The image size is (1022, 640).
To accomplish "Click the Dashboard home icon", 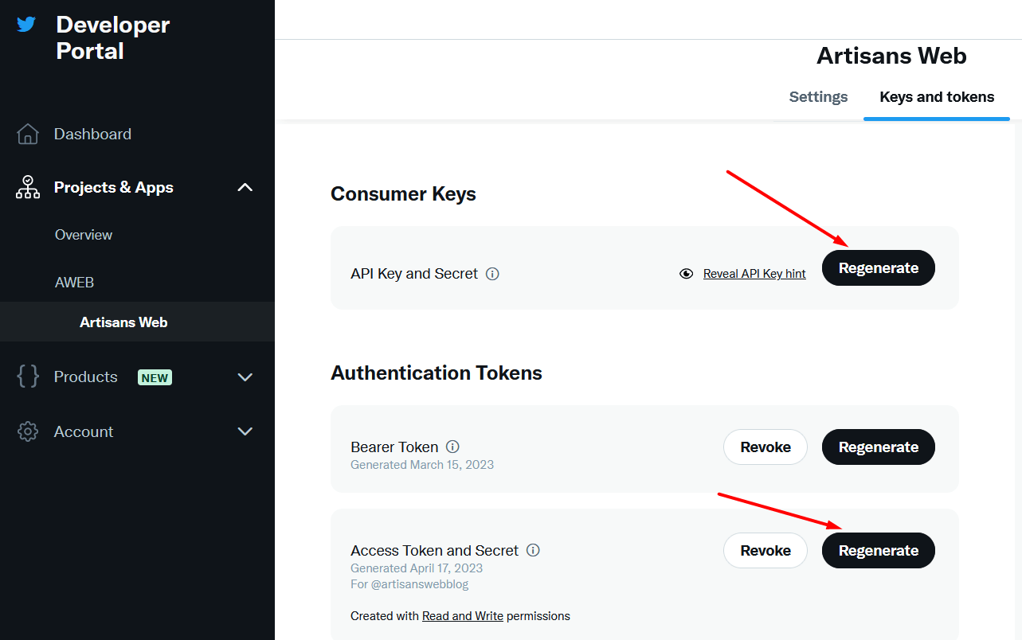I will [x=28, y=135].
